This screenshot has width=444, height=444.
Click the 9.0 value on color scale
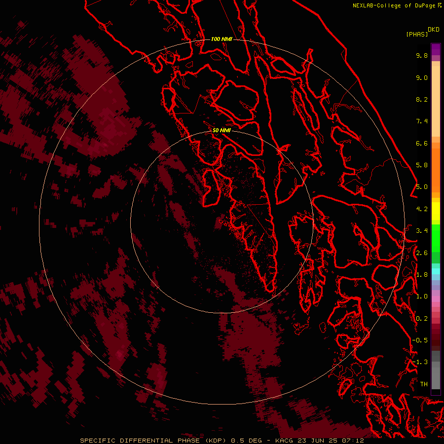point(422,77)
